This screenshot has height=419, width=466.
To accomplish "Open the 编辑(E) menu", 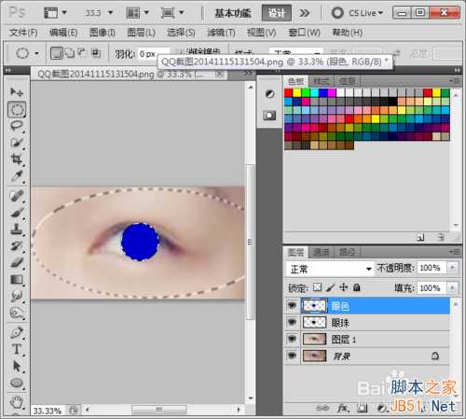I will pos(63,33).
